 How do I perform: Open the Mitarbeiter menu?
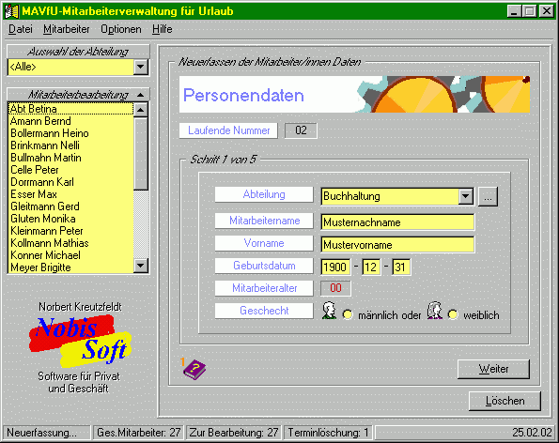tap(67, 29)
